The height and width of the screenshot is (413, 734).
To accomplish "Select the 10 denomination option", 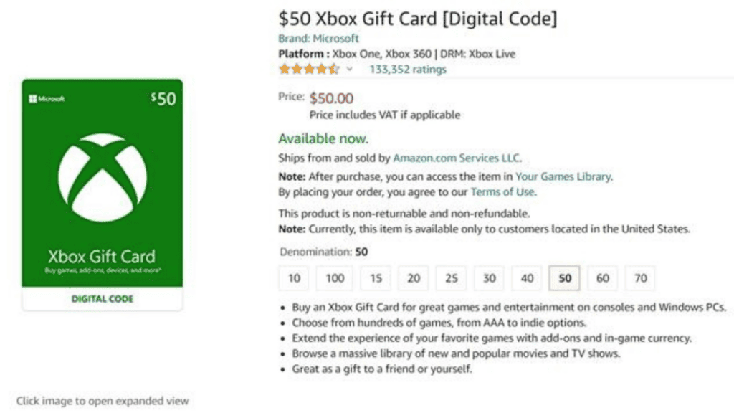I will pyautogui.click(x=295, y=278).
